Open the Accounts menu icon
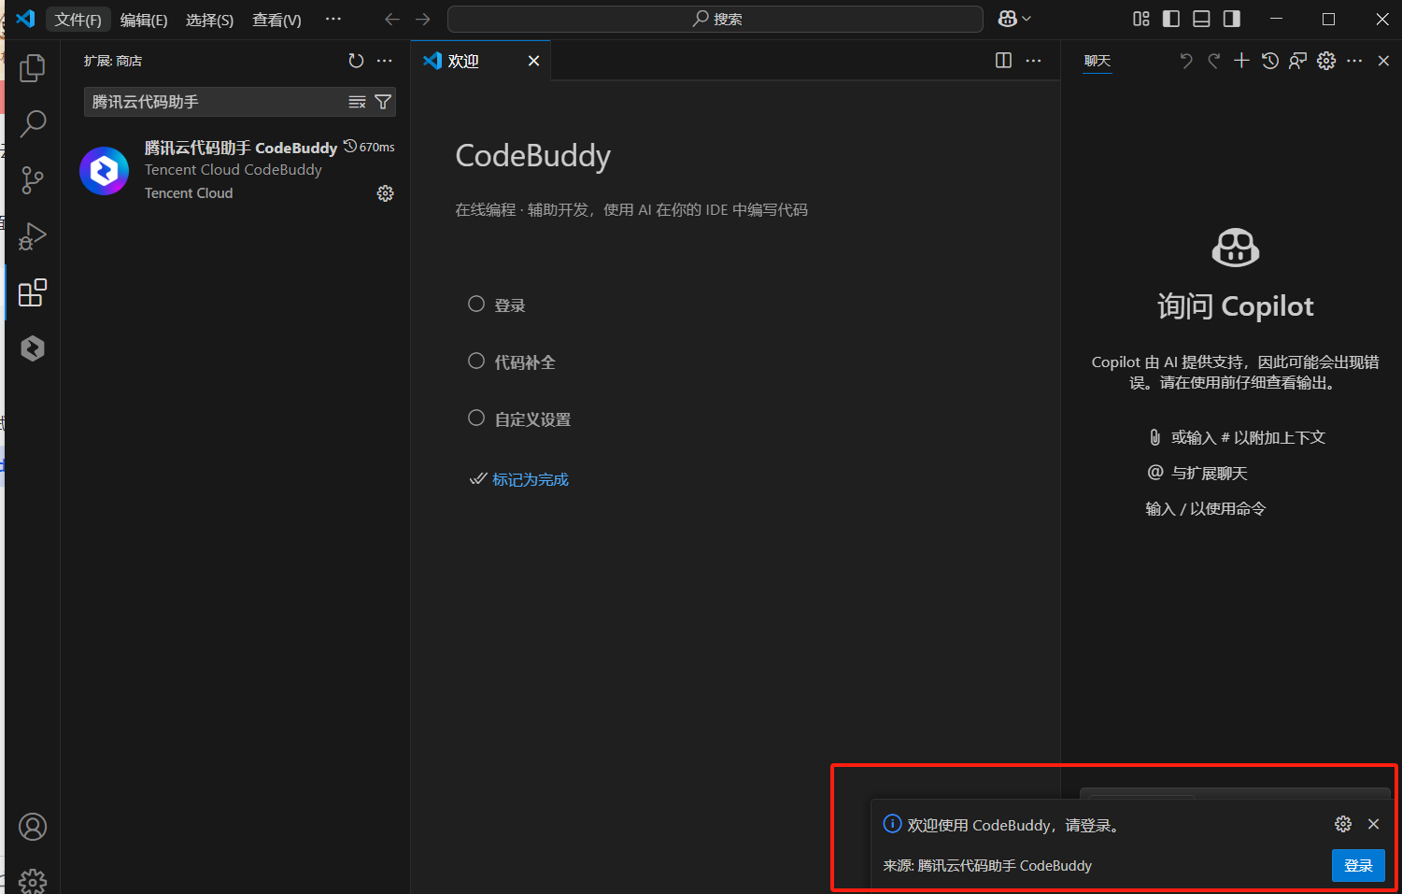This screenshot has height=894, width=1402. pos(33,827)
